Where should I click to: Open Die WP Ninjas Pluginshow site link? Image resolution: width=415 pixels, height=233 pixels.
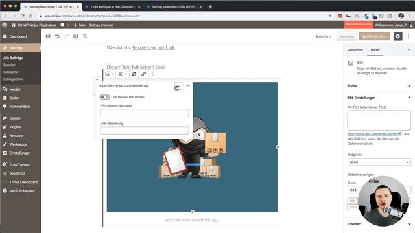[34, 25]
